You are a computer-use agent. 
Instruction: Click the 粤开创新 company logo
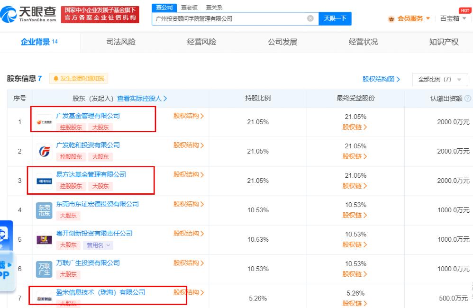(44, 240)
